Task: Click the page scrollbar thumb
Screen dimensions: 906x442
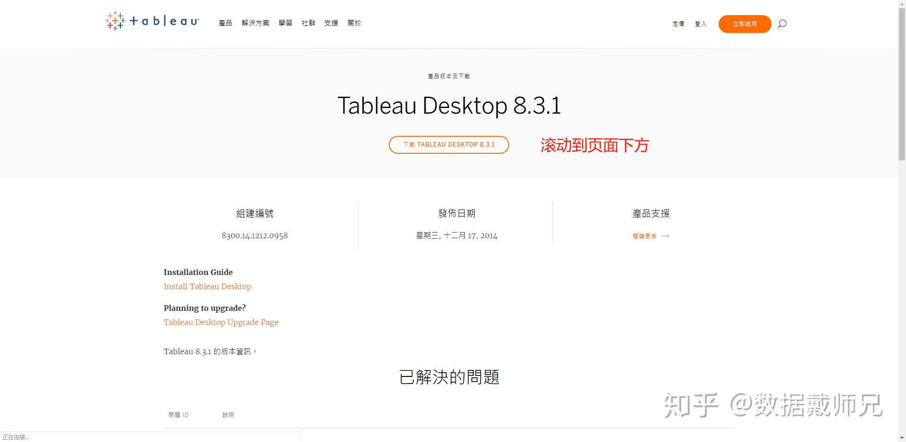Action: (902, 84)
